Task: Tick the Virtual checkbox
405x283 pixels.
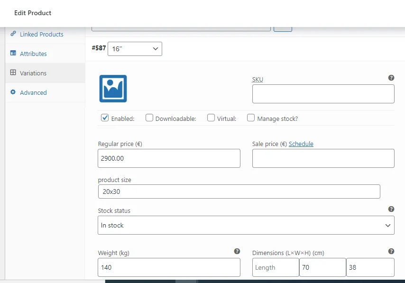Action: (211, 118)
